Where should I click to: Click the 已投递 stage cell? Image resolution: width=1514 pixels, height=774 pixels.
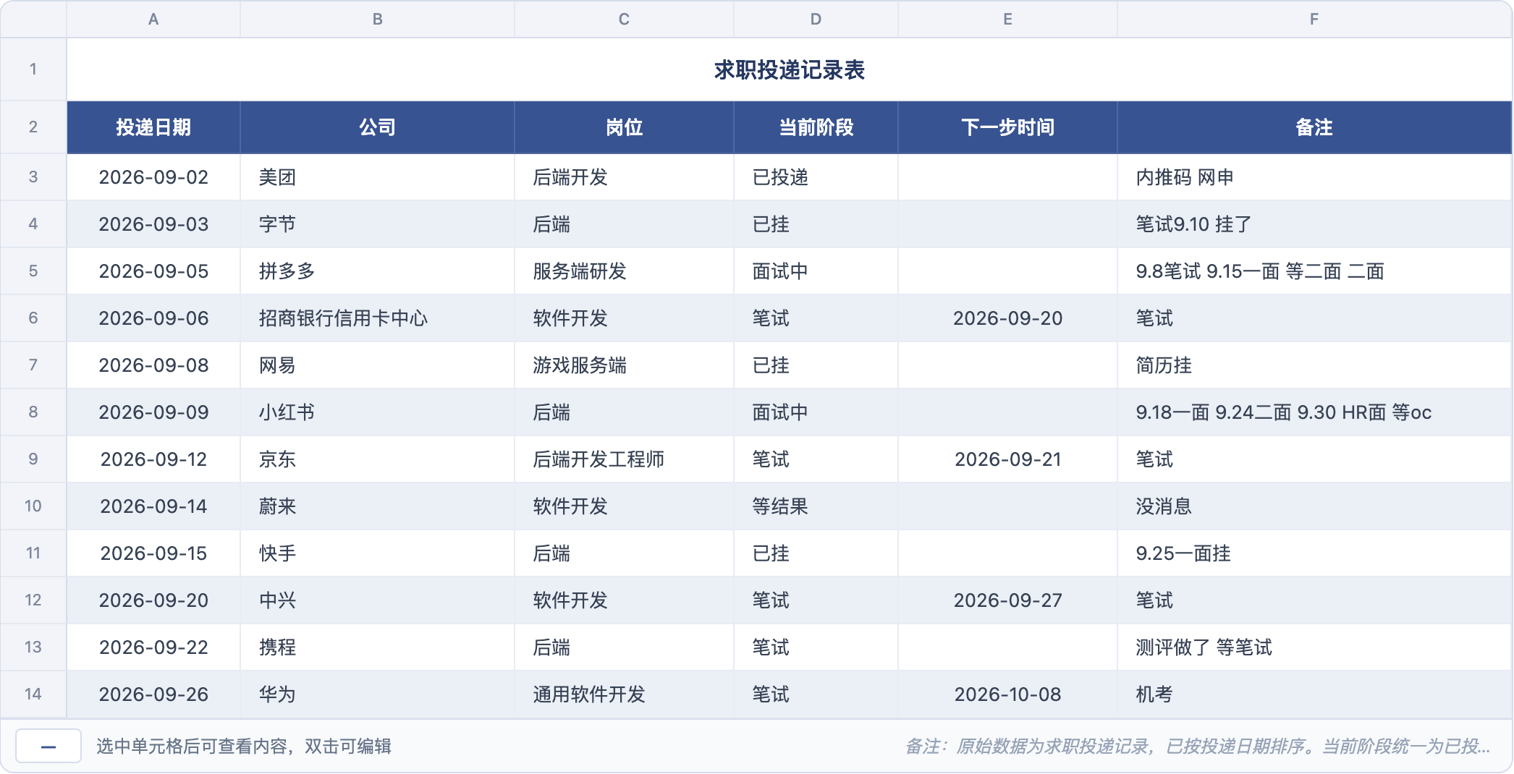coord(816,177)
